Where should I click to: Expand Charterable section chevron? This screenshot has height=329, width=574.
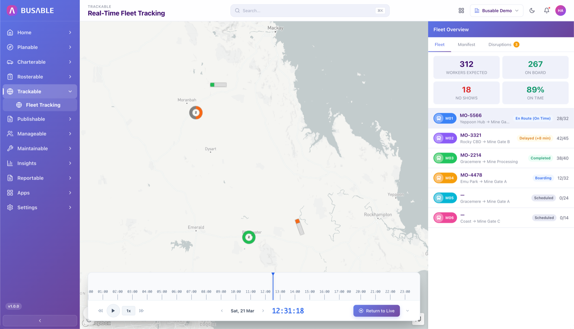click(70, 62)
